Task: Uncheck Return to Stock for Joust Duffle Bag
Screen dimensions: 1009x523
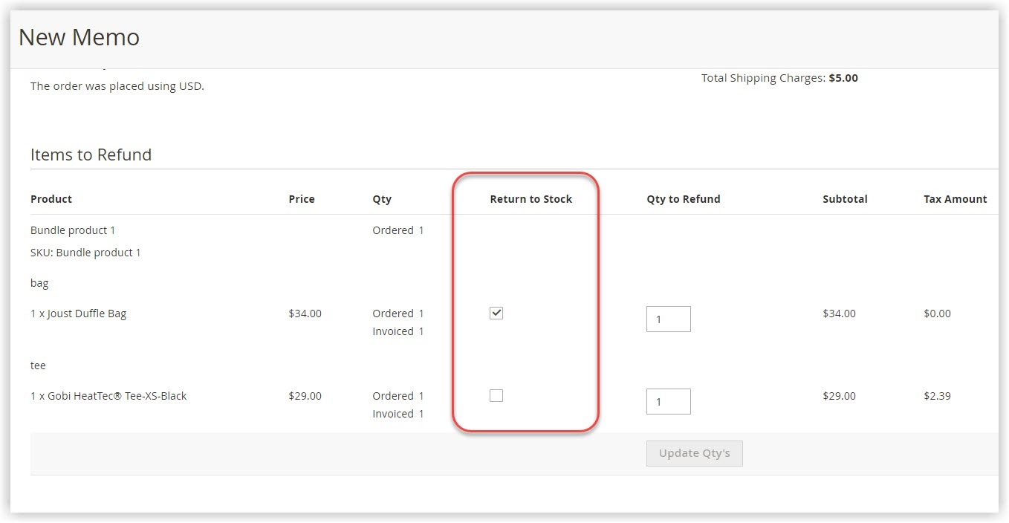Action: pos(496,313)
